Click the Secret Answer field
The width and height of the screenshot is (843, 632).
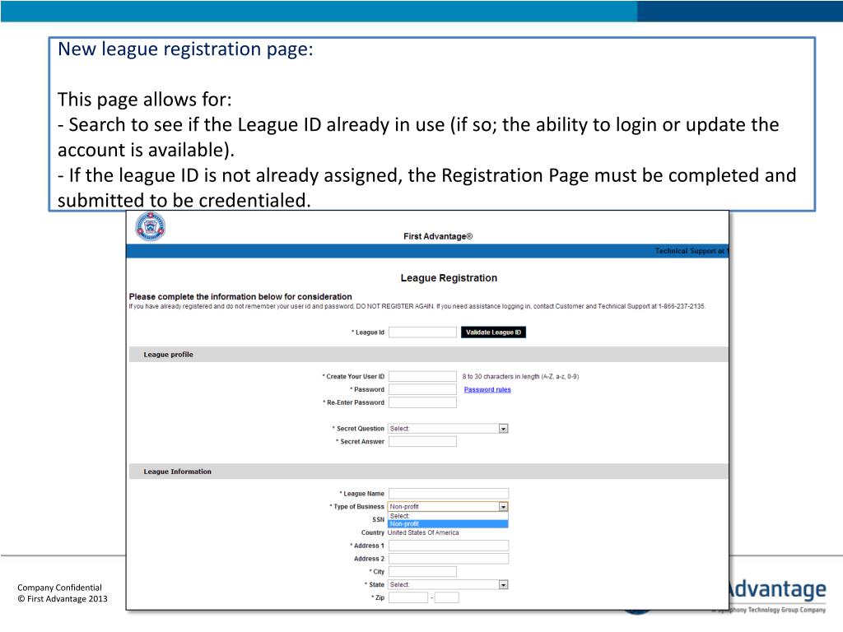click(x=422, y=441)
